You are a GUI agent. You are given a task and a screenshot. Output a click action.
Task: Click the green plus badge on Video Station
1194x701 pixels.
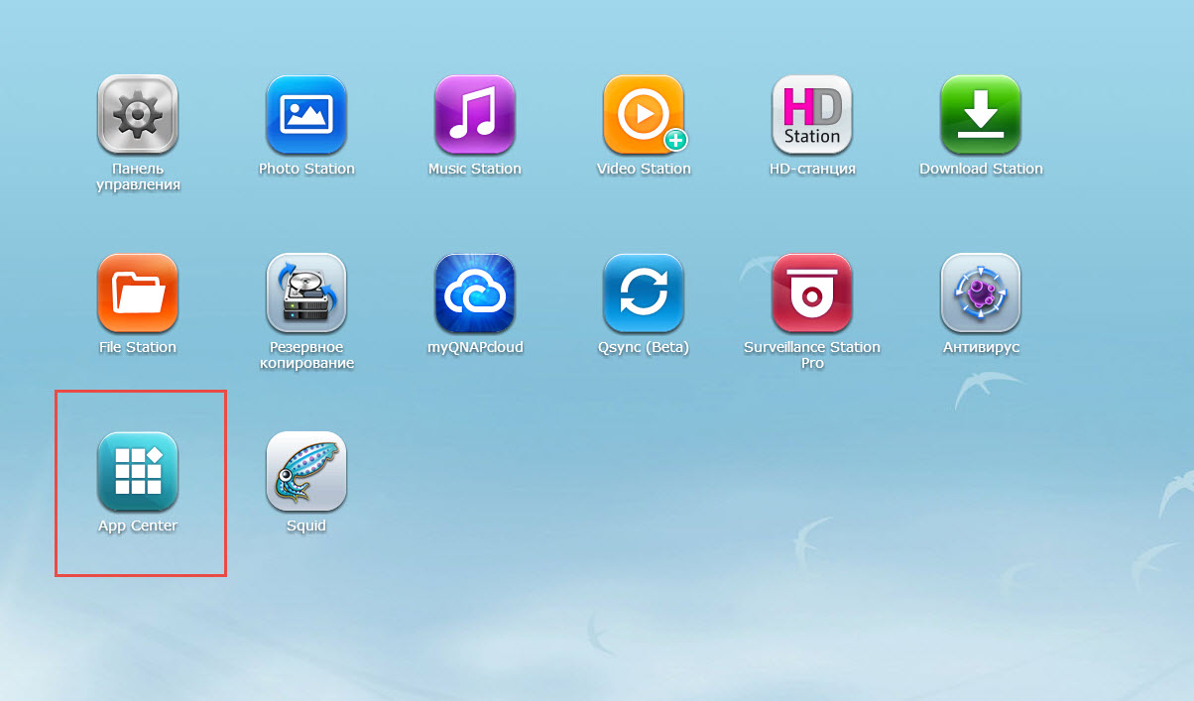pyautogui.click(x=676, y=141)
